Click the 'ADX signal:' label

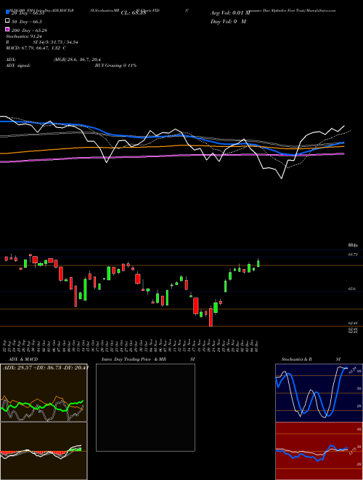[x=18, y=65]
